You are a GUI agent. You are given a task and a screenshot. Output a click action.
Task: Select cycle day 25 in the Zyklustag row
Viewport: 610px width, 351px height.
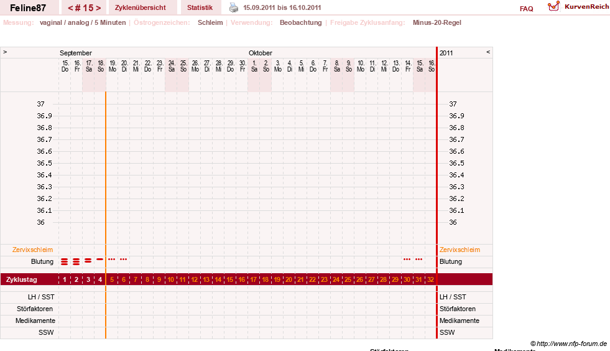(348, 279)
